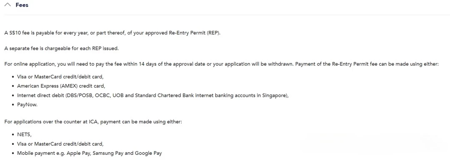
Task: Select the American Express (AMEX) bullet item
Action: [x=61, y=86]
